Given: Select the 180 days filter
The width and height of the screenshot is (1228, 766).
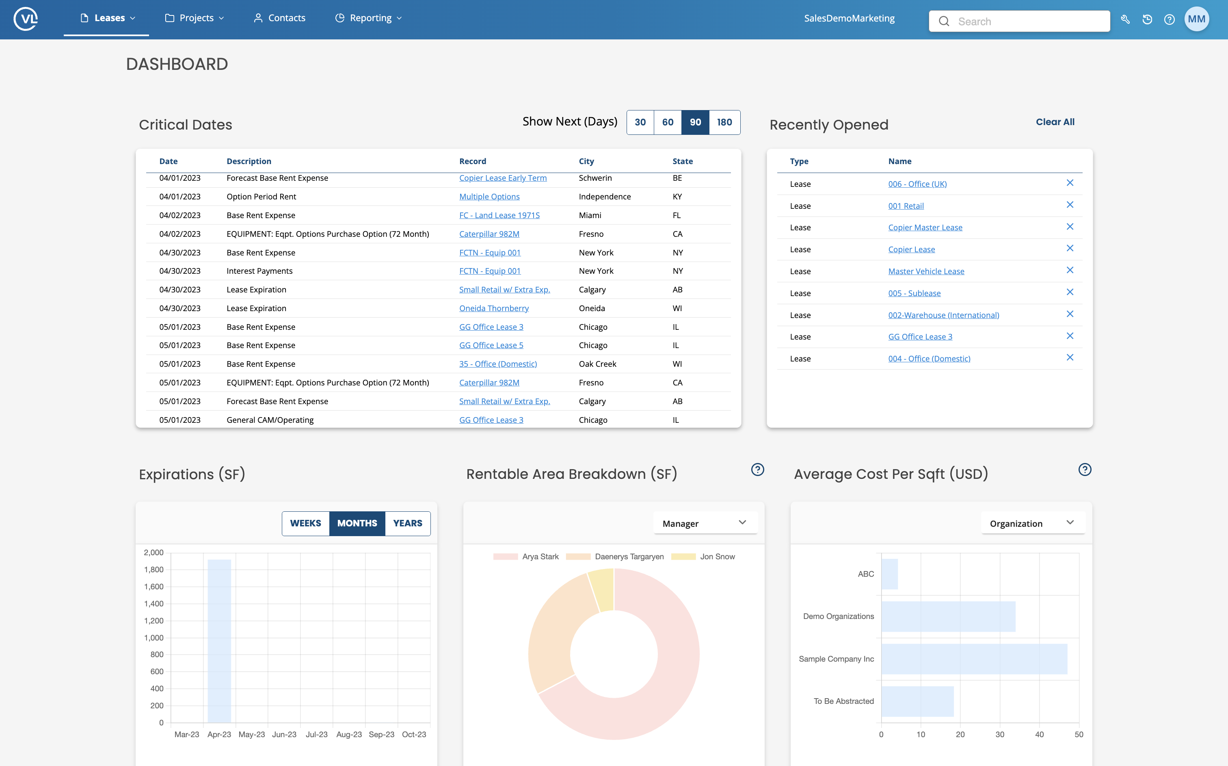Looking at the screenshot, I should (x=724, y=122).
